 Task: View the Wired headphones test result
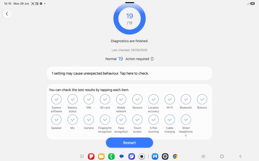(186, 120)
